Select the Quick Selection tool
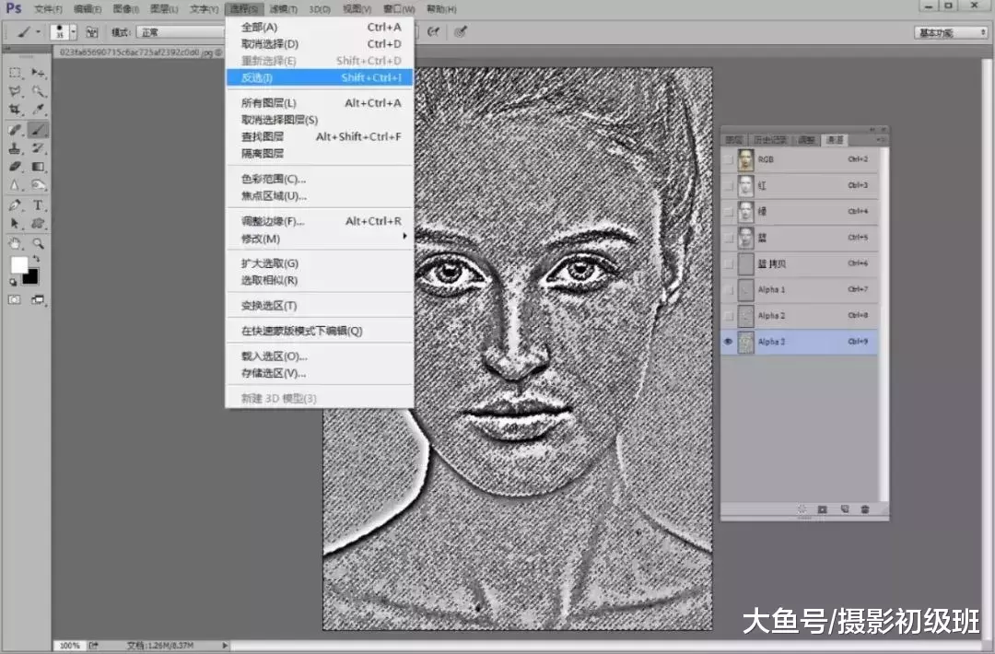Screen dimensions: 995x654 (x=38, y=91)
